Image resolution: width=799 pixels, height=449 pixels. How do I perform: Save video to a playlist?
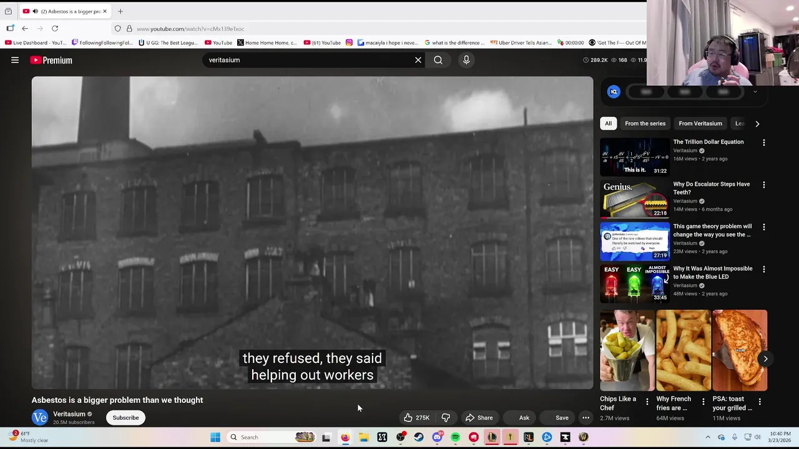click(556, 418)
